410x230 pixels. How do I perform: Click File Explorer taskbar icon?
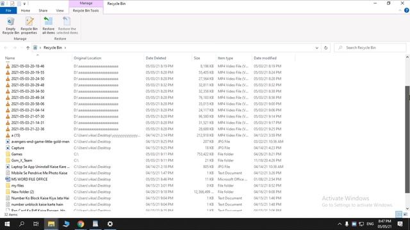[x=51, y=224]
